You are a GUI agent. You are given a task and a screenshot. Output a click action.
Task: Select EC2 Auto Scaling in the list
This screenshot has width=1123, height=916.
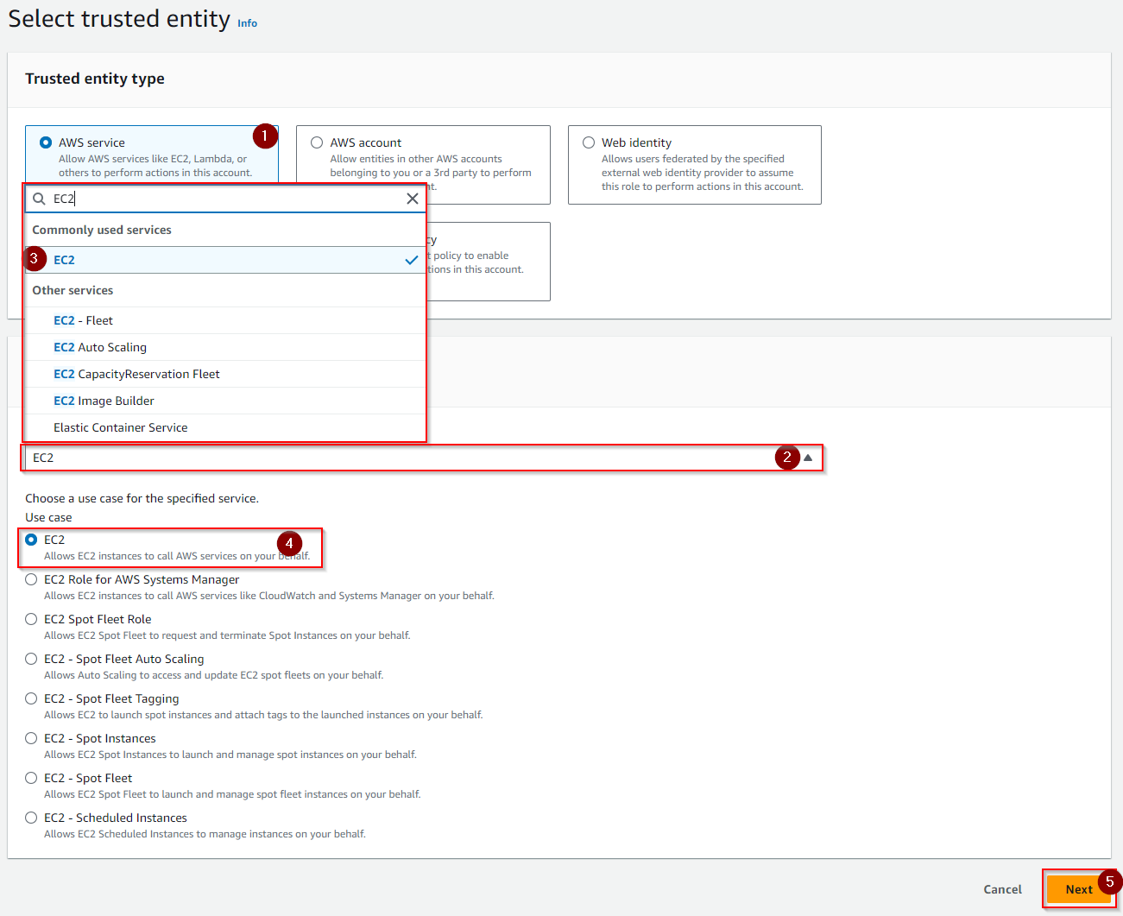100,347
